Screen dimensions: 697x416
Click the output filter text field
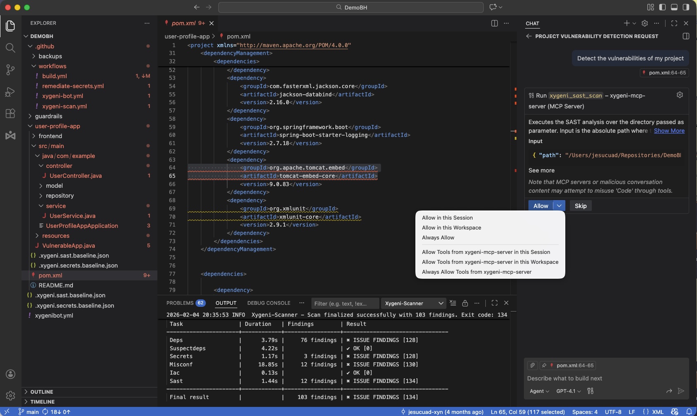coord(345,303)
